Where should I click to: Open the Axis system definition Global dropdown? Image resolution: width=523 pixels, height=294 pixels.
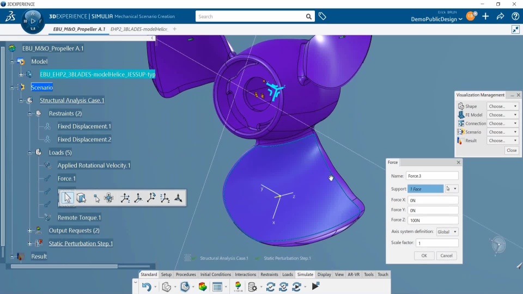pyautogui.click(x=447, y=232)
